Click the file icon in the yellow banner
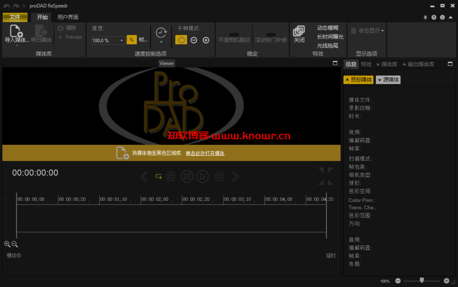This screenshot has width=458, height=287. tap(123, 153)
